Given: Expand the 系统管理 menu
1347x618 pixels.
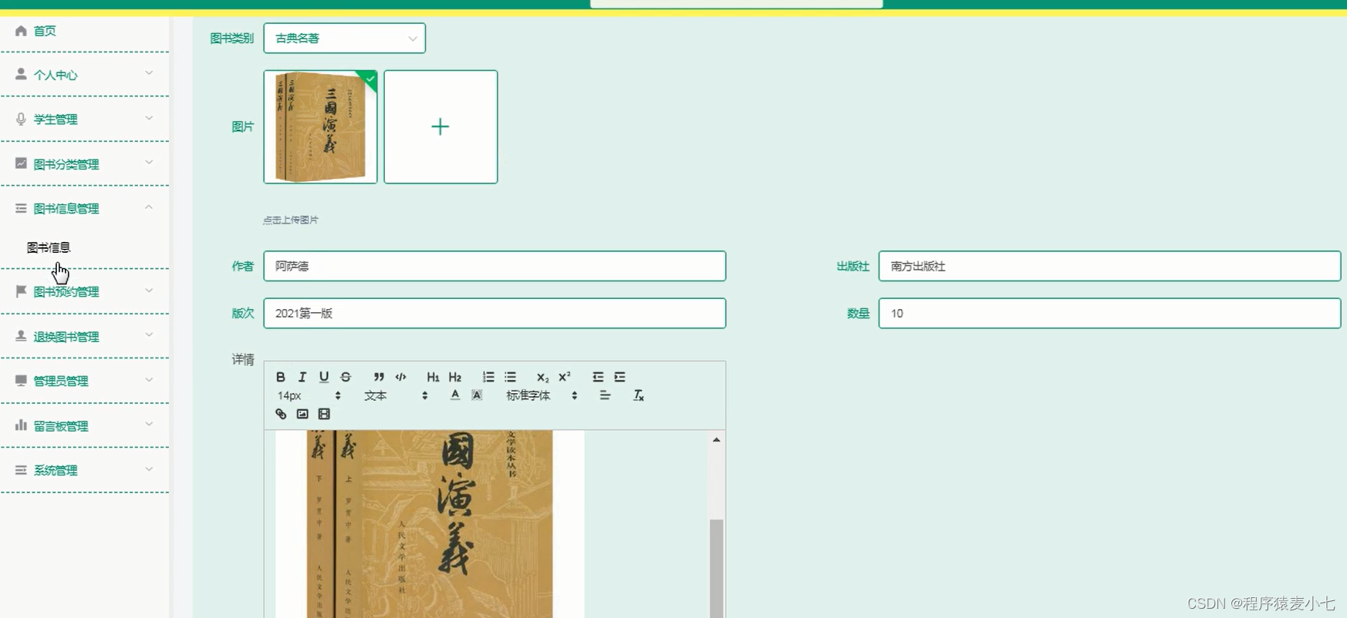Looking at the screenshot, I should [85, 470].
